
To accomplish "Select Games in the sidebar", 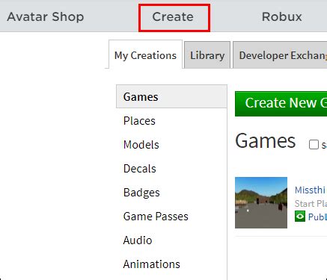I will pos(171,96).
